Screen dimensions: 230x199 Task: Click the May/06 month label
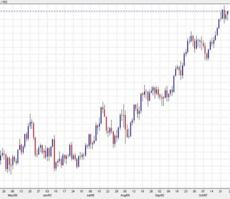[x=12, y=195]
